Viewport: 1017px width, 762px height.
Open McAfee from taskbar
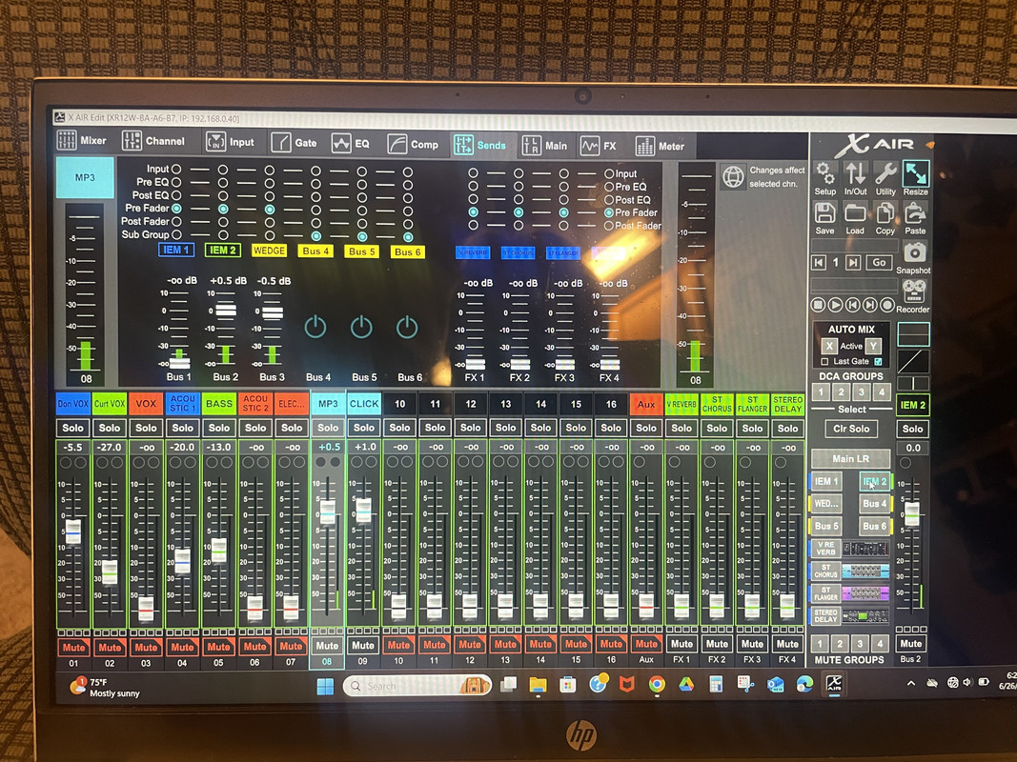tap(626, 684)
